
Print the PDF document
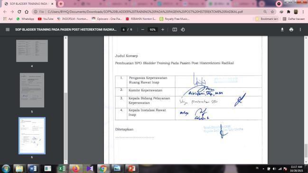[291, 30]
